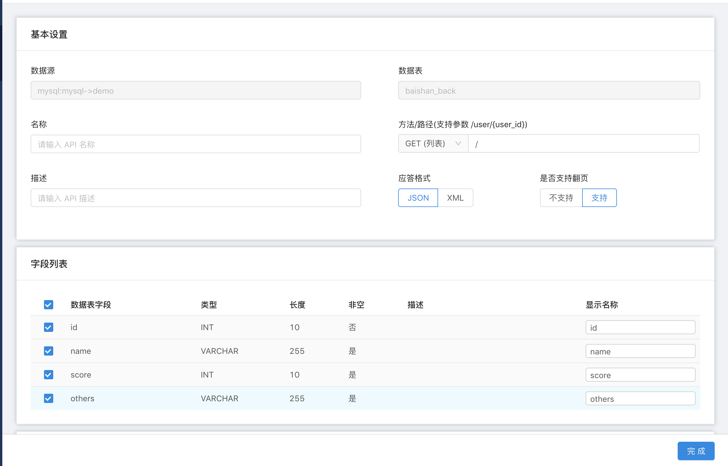The height and width of the screenshot is (466, 728).
Task: Focus the API 描述 input field
Action: pos(196,198)
